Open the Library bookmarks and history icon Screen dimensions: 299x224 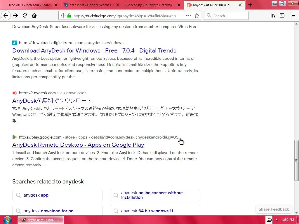pos(273,16)
